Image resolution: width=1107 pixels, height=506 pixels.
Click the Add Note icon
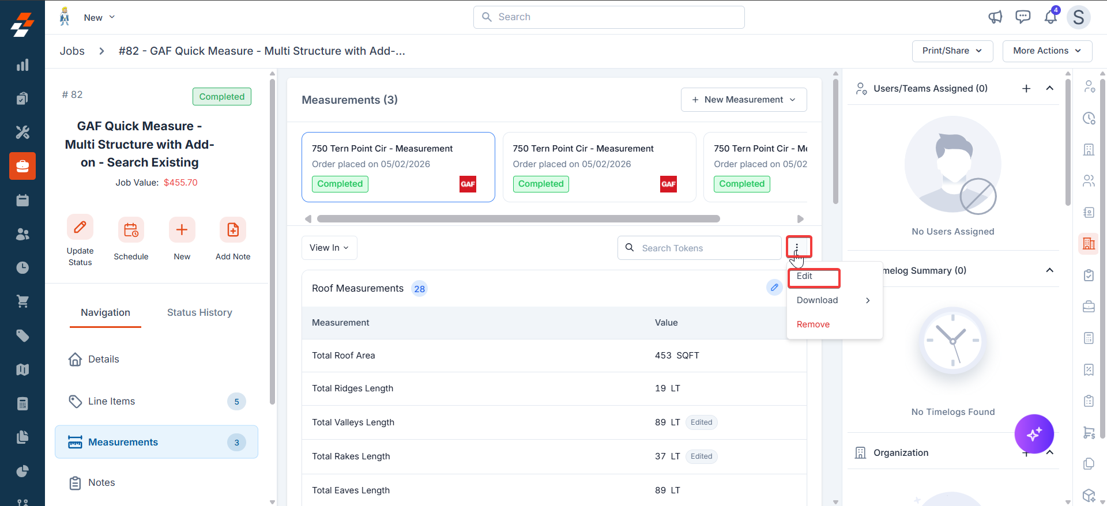pyautogui.click(x=233, y=230)
